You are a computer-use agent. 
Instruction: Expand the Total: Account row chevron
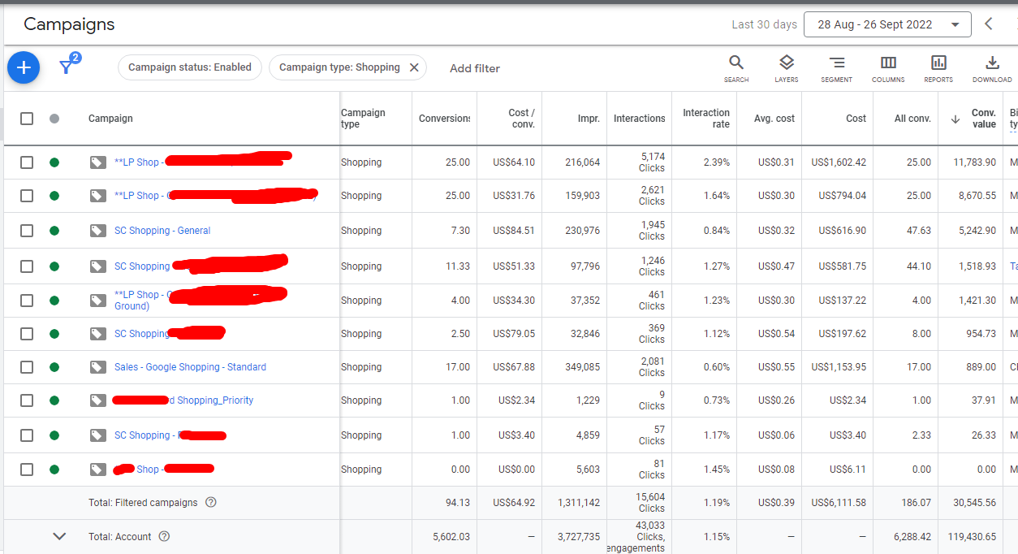(59, 536)
